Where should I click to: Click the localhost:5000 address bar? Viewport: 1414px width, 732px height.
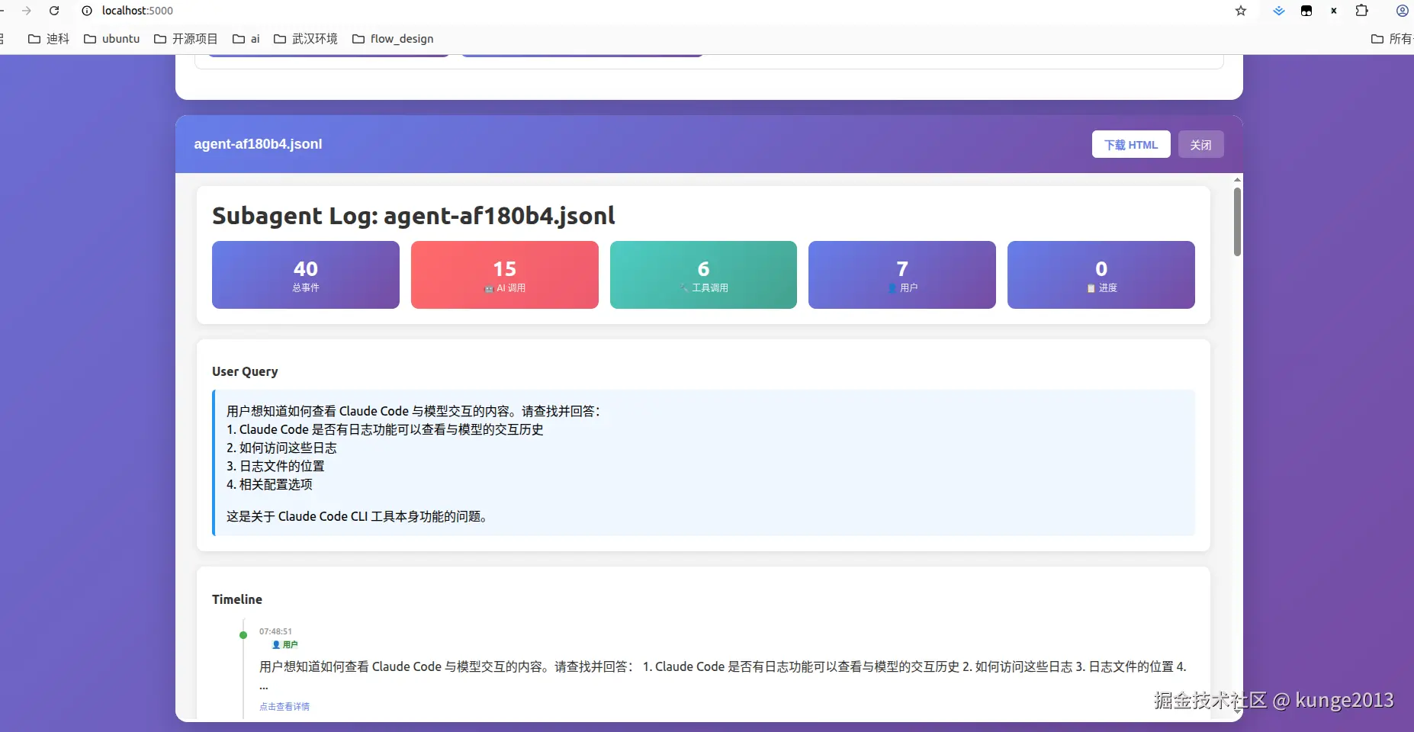pos(137,11)
